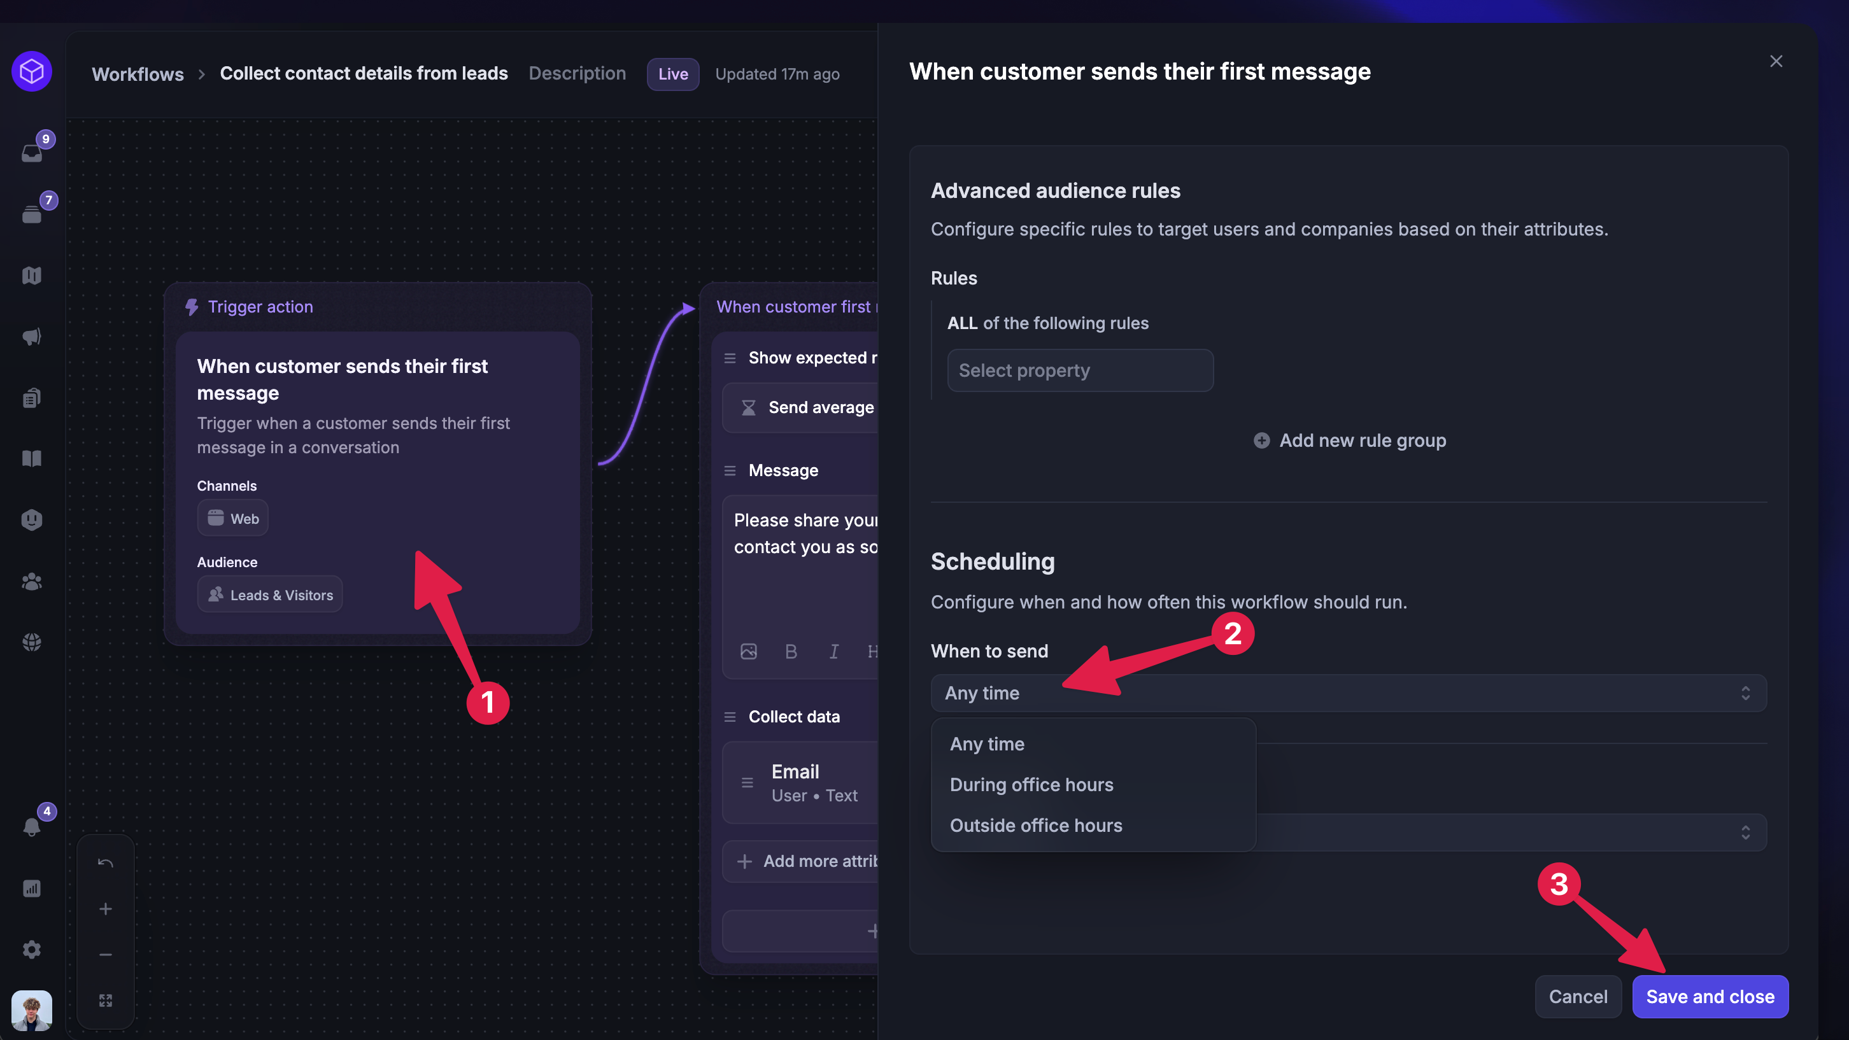Viewport: 1849px width, 1040px height.
Task: Zoom in with the plus canvas control
Action: (x=106, y=909)
